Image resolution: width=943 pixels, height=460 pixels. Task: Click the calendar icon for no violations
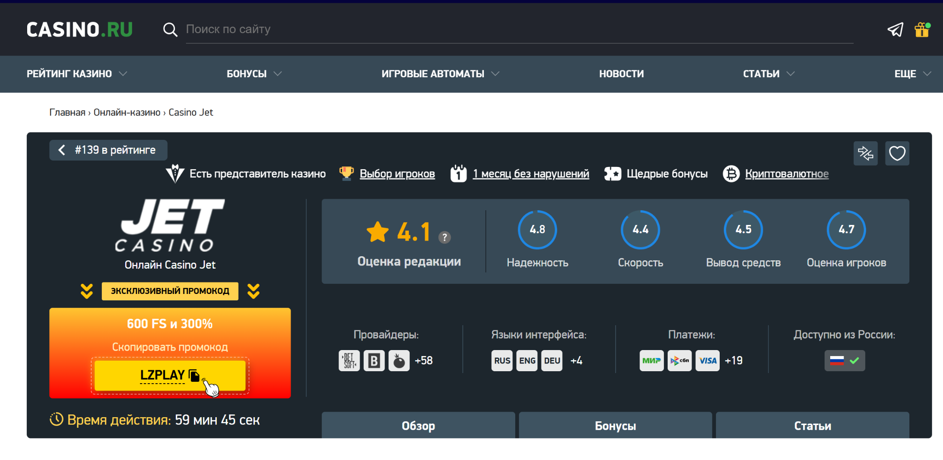[x=459, y=173]
